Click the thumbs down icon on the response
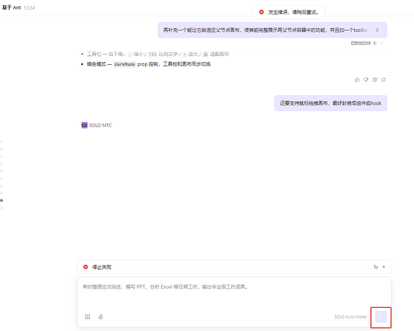 pyautogui.click(x=366, y=79)
